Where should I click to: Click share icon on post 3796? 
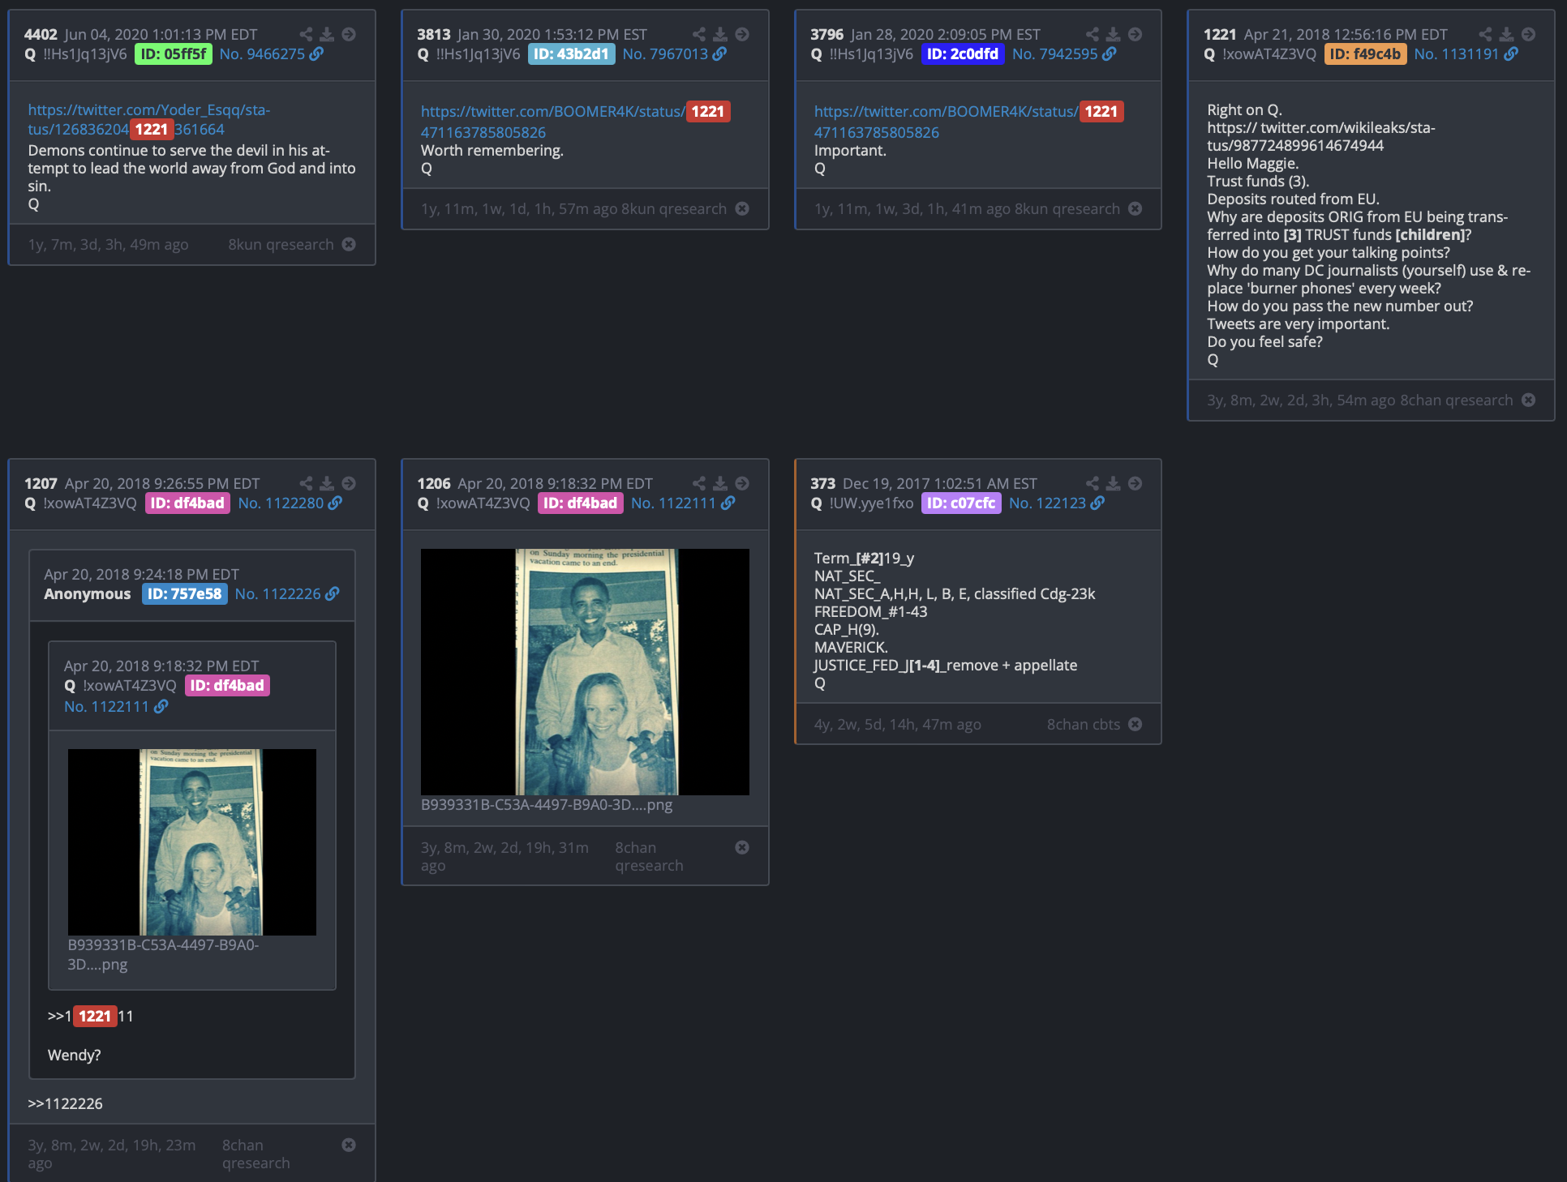coord(1093,34)
